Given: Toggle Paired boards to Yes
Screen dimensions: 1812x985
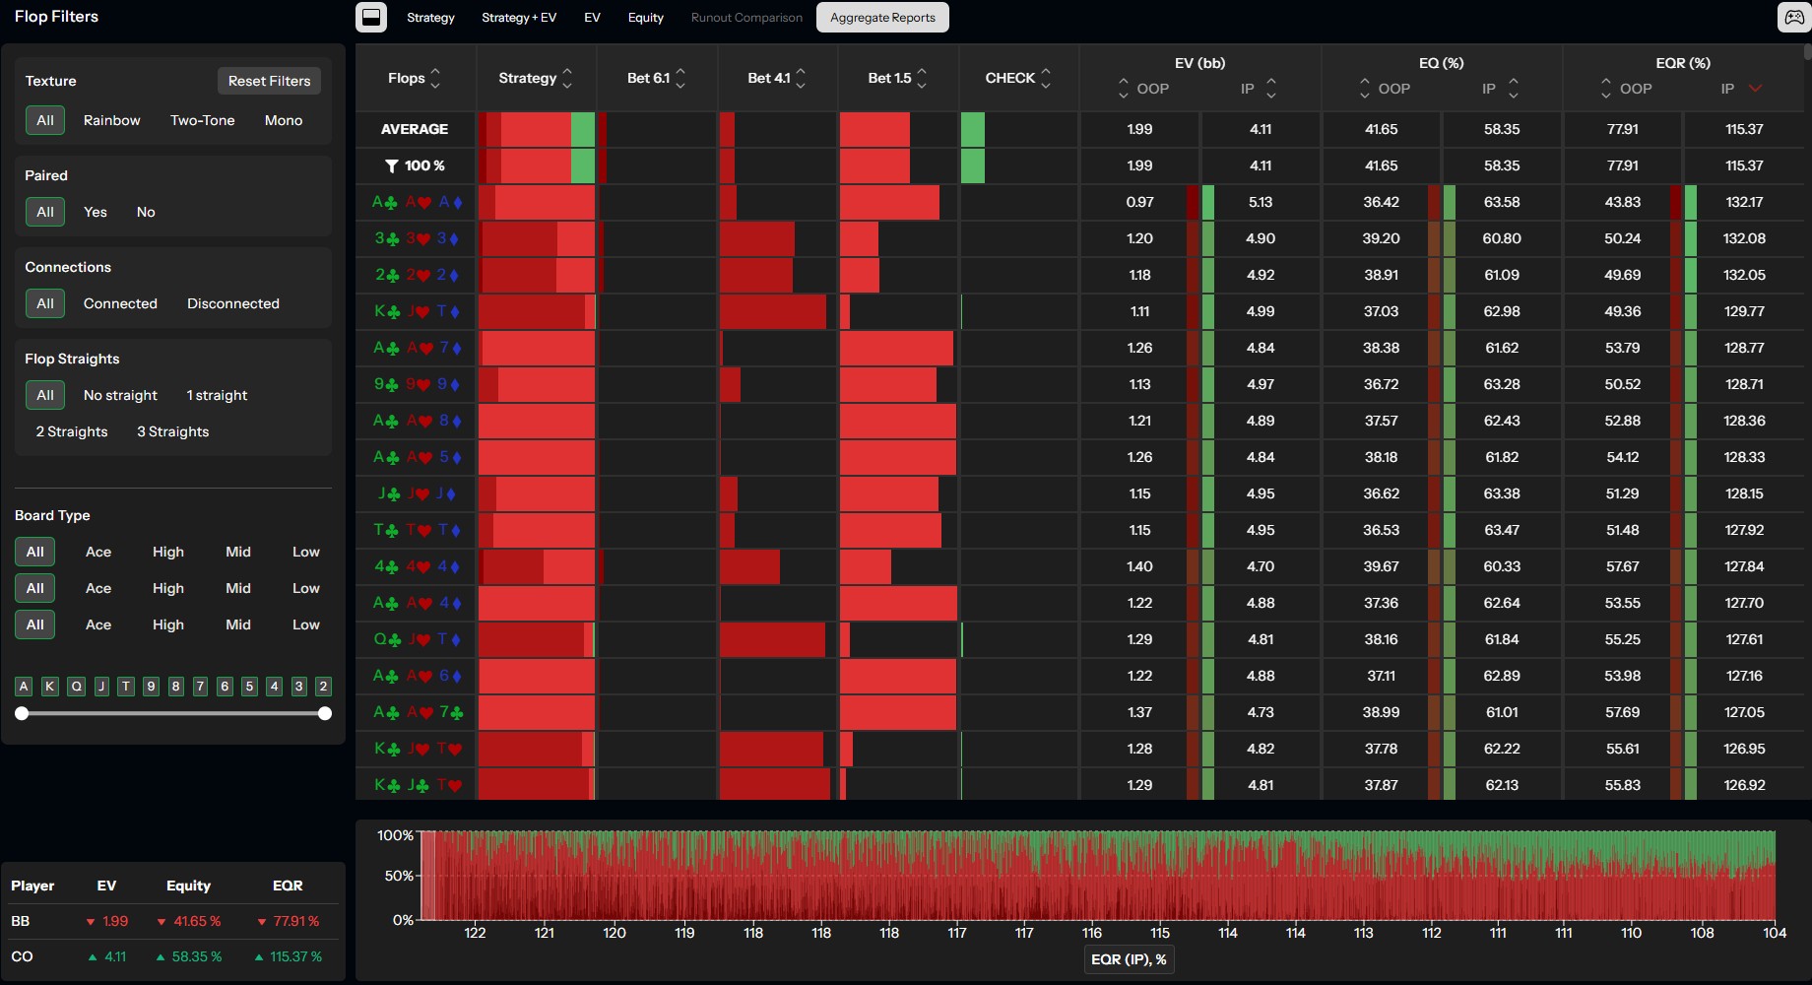Looking at the screenshot, I should coord(95,212).
